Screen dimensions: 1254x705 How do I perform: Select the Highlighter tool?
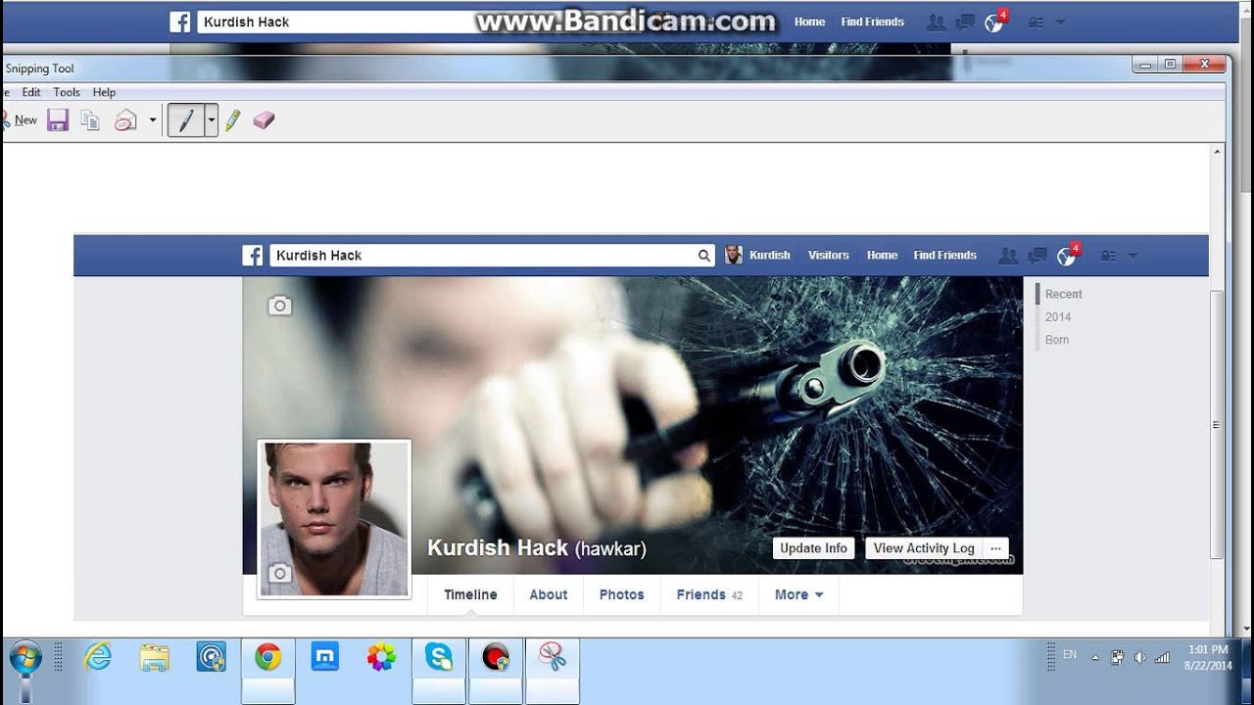(x=232, y=120)
